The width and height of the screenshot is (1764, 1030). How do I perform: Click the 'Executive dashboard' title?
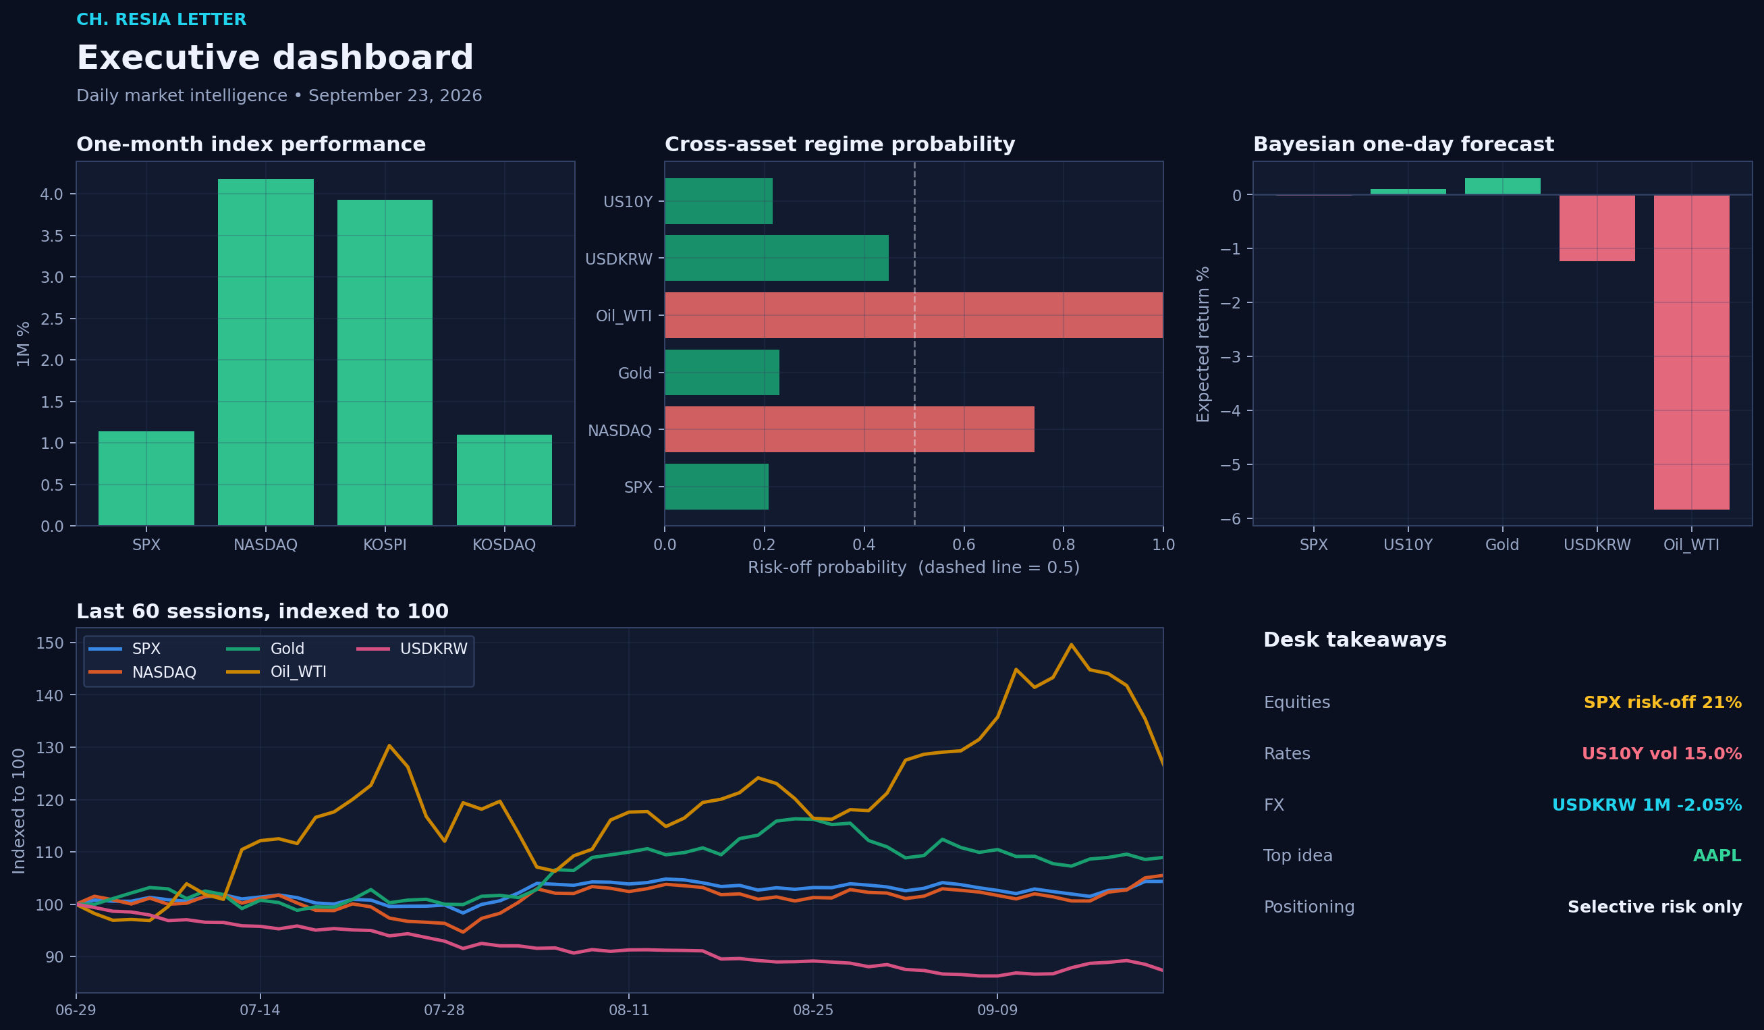coord(275,57)
